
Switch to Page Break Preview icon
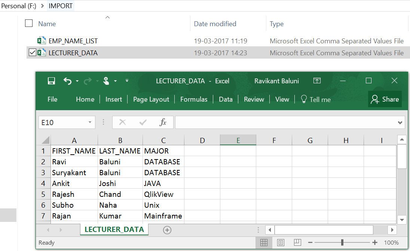point(297,243)
